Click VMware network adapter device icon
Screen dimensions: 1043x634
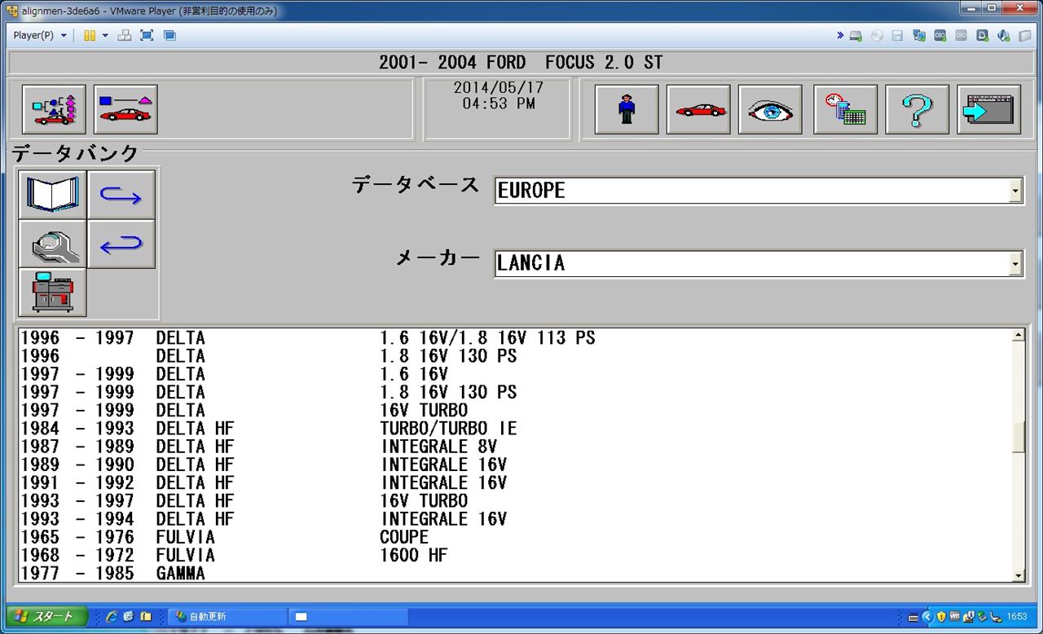tap(919, 36)
